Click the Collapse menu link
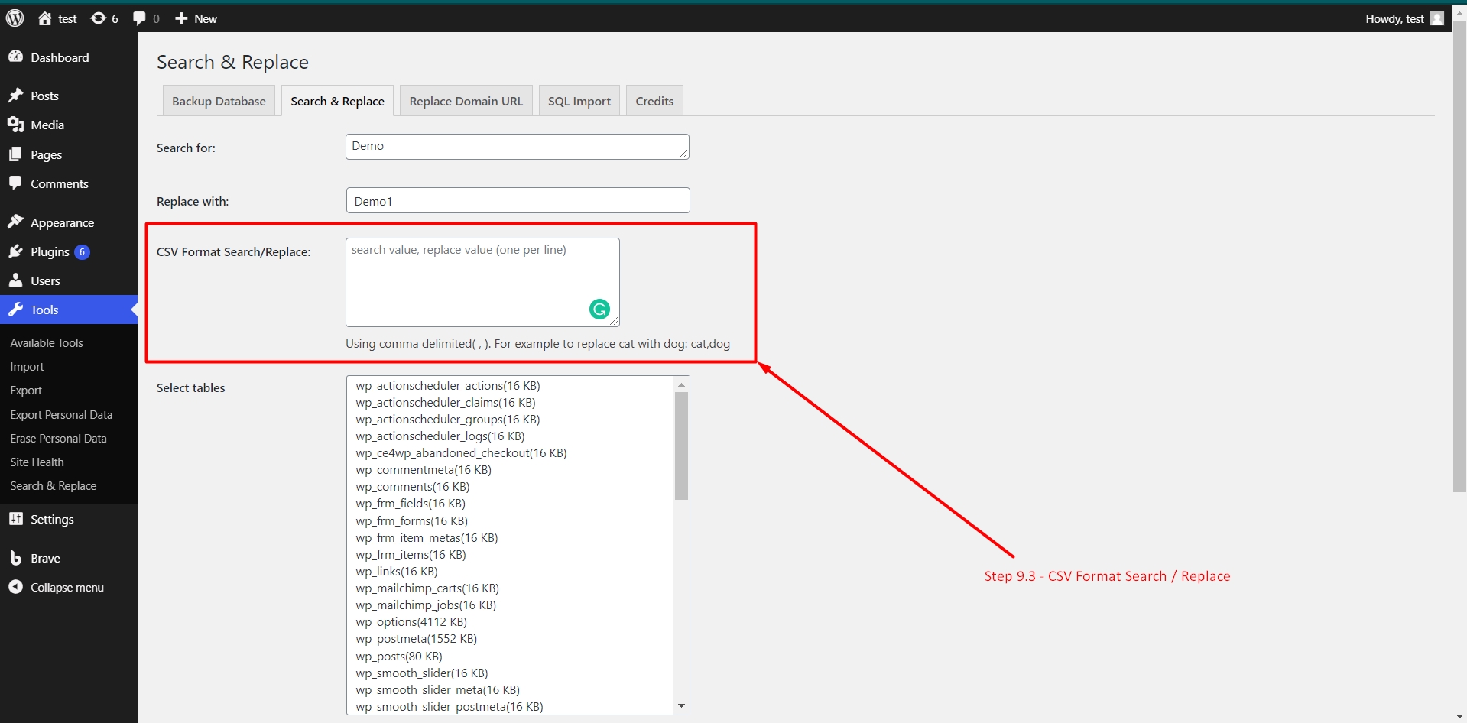The image size is (1467, 723). point(67,587)
